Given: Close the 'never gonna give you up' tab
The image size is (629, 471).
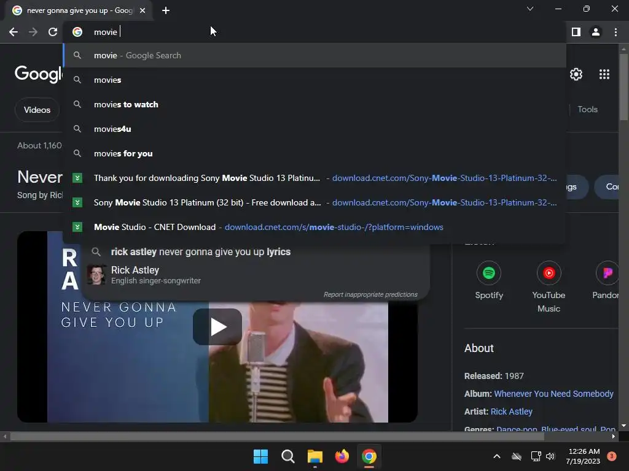Looking at the screenshot, I should click(x=143, y=10).
